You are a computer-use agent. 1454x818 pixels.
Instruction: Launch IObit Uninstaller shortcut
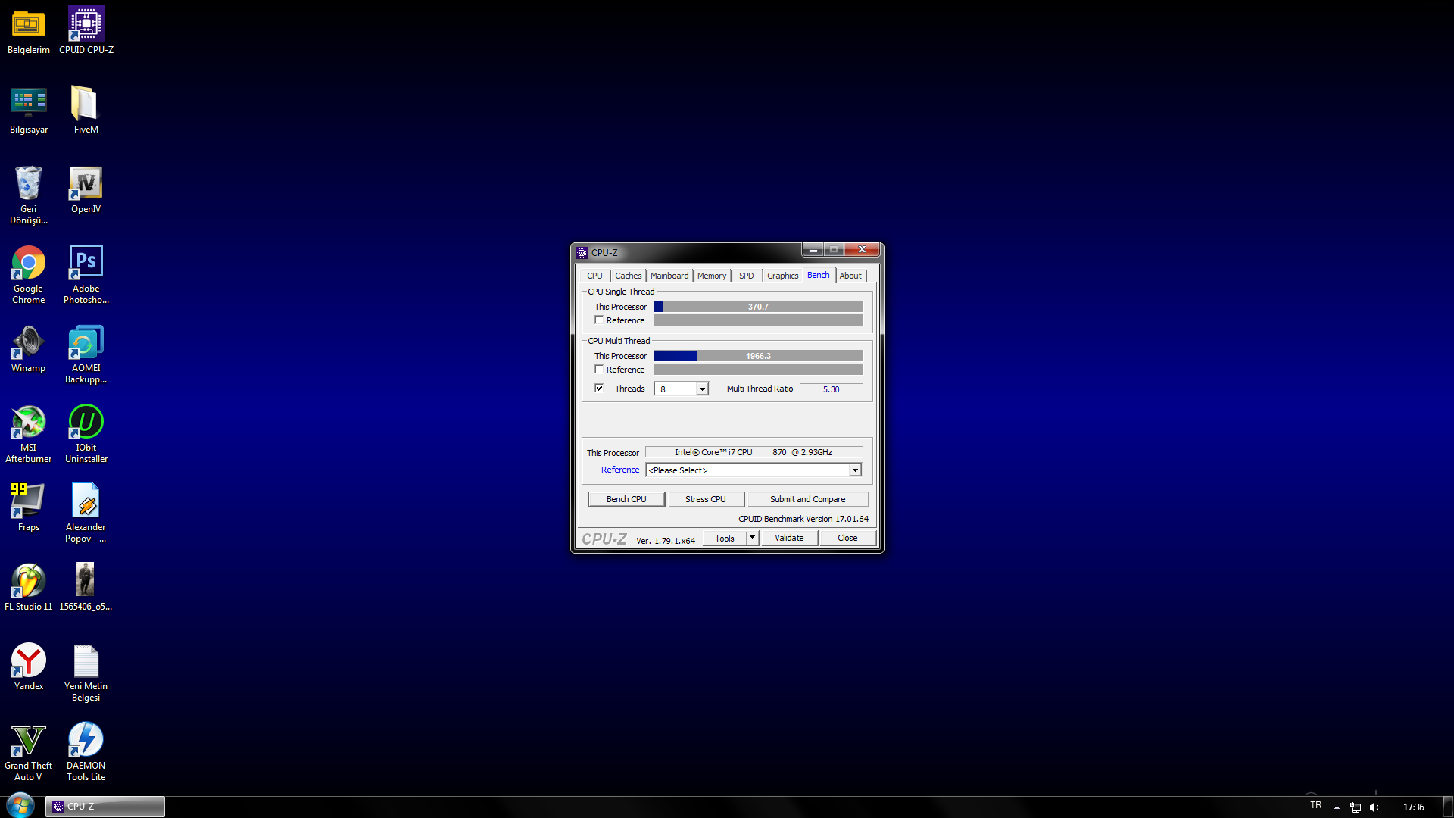coord(86,435)
